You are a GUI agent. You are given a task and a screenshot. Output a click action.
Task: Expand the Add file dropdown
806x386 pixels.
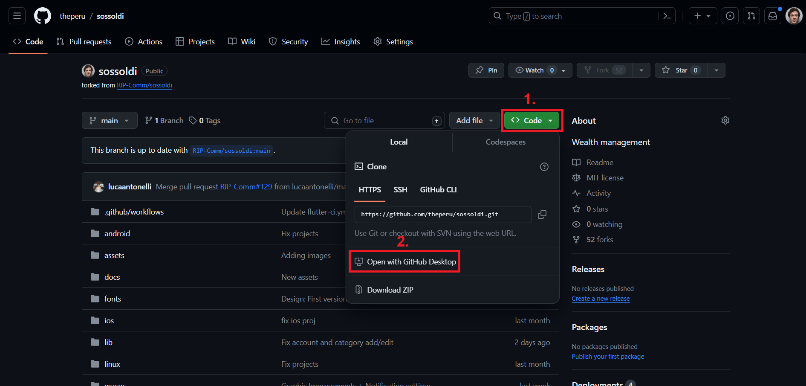pyautogui.click(x=474, y=121)
